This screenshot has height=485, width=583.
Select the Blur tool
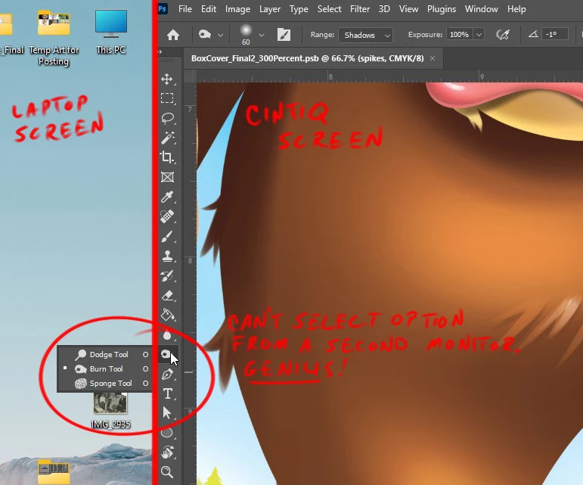coord(167,335)
